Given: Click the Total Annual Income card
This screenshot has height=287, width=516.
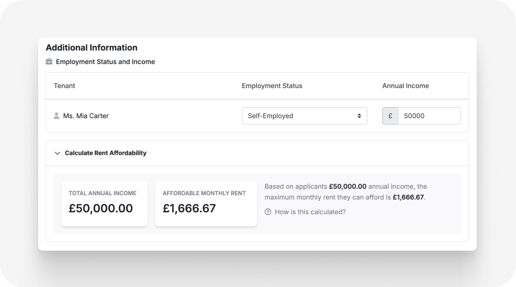Looking at the screenshot, I should click(x=104, y=203).
